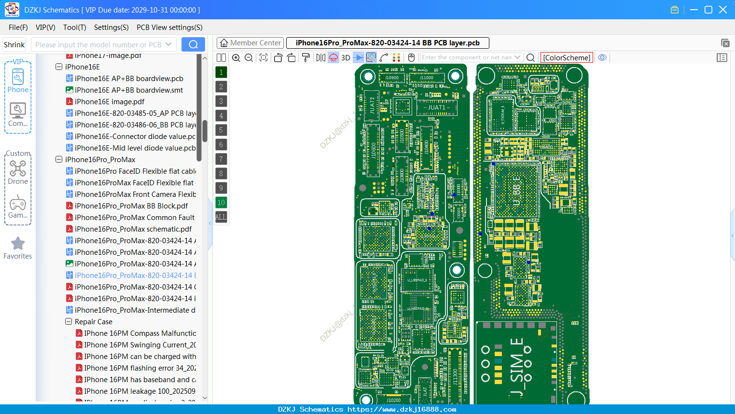The height and width of the screenshot is (414, 735).
Task: Select the paint roller highlight tool
Action: tap(306, 57)
